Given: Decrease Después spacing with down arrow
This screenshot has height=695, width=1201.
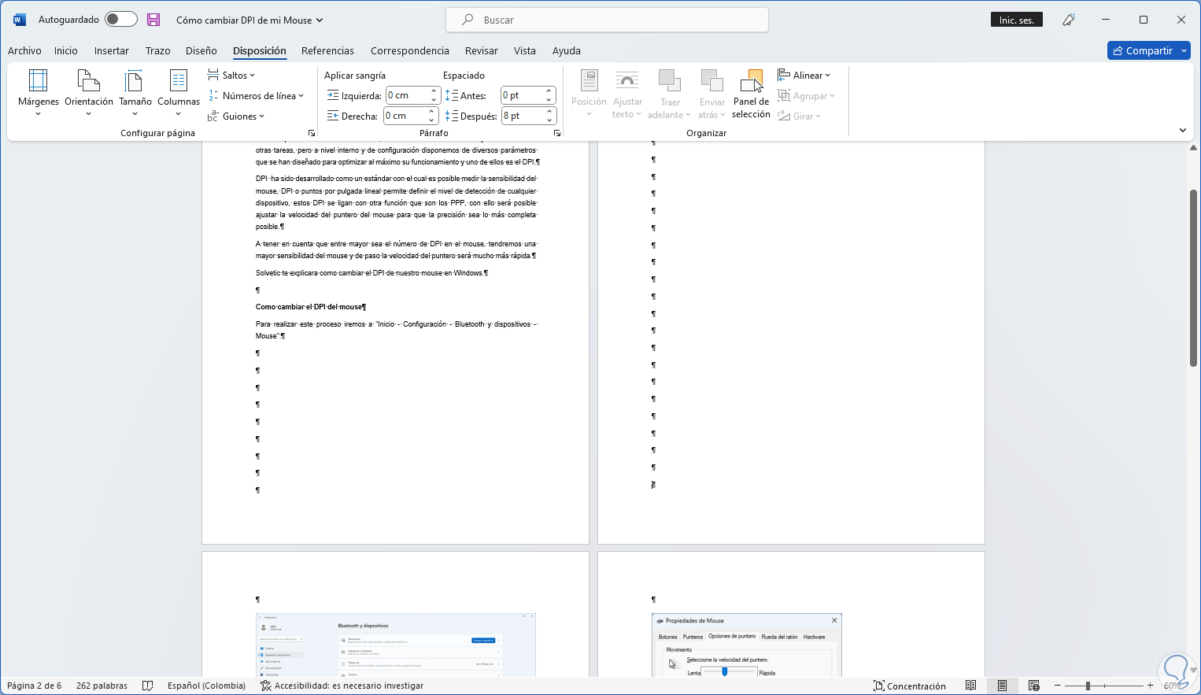Looking at the screenshot, I should click(x=549, y=120).
